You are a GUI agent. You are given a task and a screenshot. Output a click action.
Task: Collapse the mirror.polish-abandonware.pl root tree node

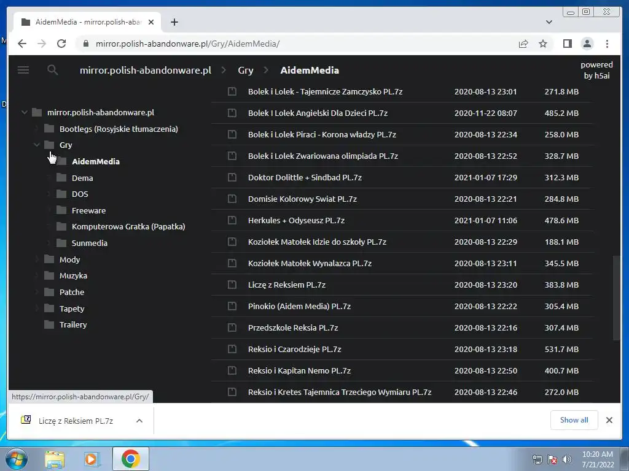[x=25, y=112]
